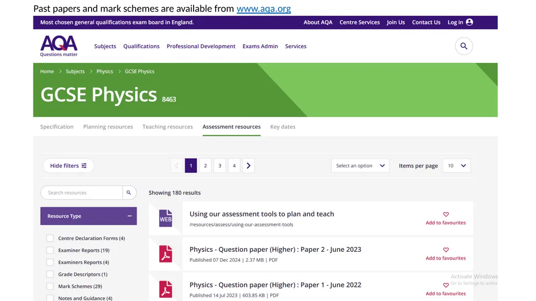Click heart icon for Using our assessment tools
Image resolution: width=536 pixels, height=301 pixels.
pyautogui.click(x=446, y=214)
